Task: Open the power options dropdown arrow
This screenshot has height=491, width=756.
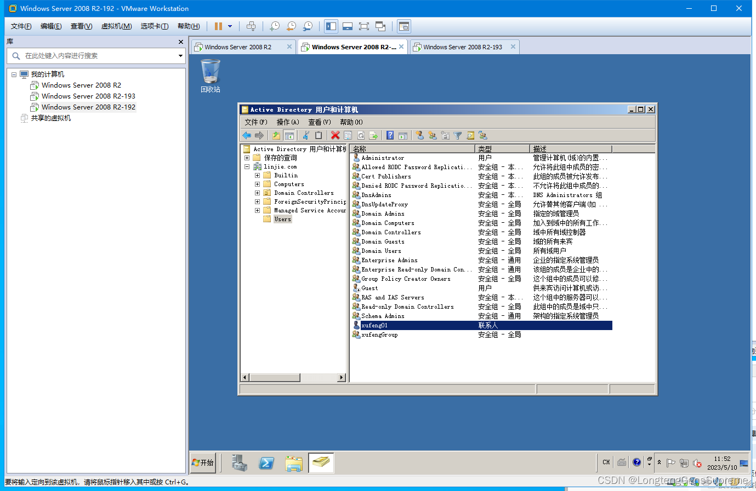Action: click(230, 26)
